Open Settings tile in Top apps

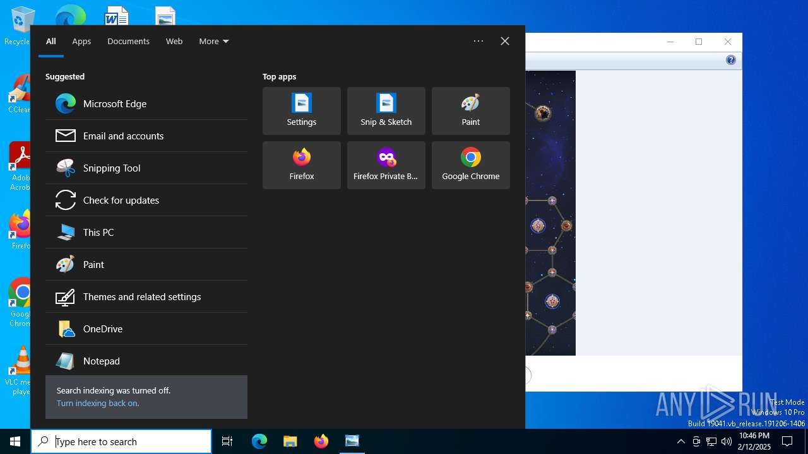[302, 111]
